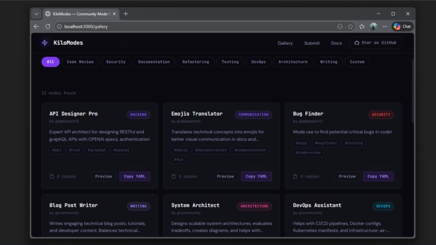Click the #graphql tag
This screenshot has height=245, width=436.
(x=97, y=150)
